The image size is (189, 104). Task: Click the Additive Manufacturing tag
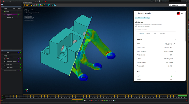[143, 18]
